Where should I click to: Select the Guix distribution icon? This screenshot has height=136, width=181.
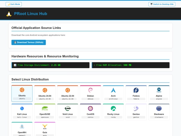tap(45, 127)
